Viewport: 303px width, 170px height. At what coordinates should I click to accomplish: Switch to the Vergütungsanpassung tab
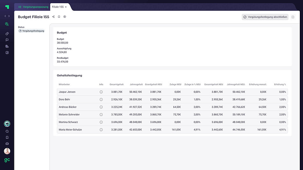(x=33, y=7)
